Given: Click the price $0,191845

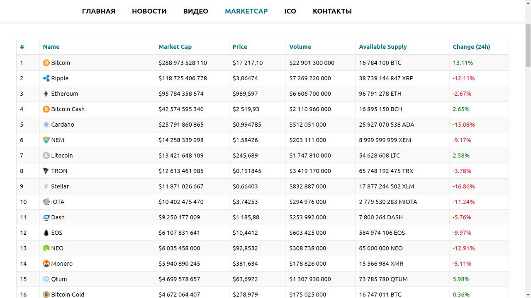Looking at the screenshot, I should [x=247, y=171].
